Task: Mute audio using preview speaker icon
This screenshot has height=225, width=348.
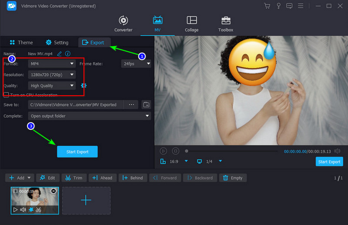Action: [x=338, y=151]
